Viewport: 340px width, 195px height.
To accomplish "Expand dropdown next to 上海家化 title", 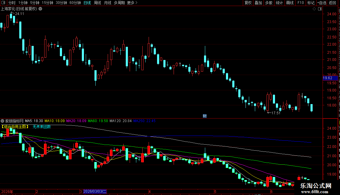I will (40, 9).
